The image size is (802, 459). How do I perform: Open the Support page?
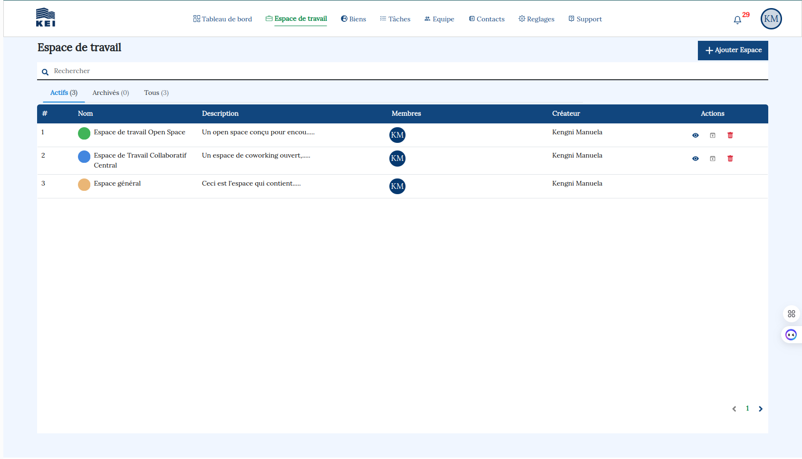coord(585,19)
